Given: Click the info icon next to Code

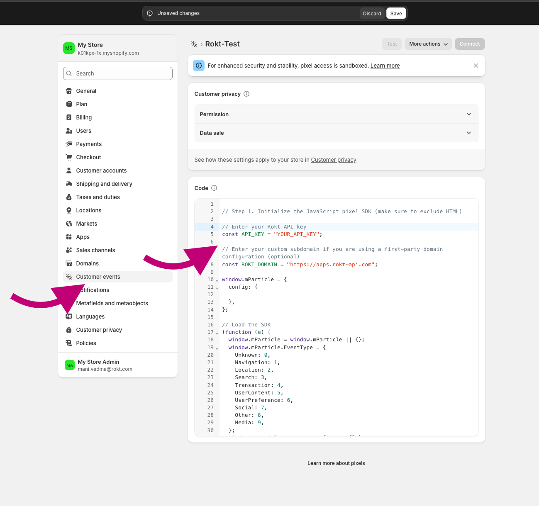Looking at the screenshot, I should (x=215, y=188).
